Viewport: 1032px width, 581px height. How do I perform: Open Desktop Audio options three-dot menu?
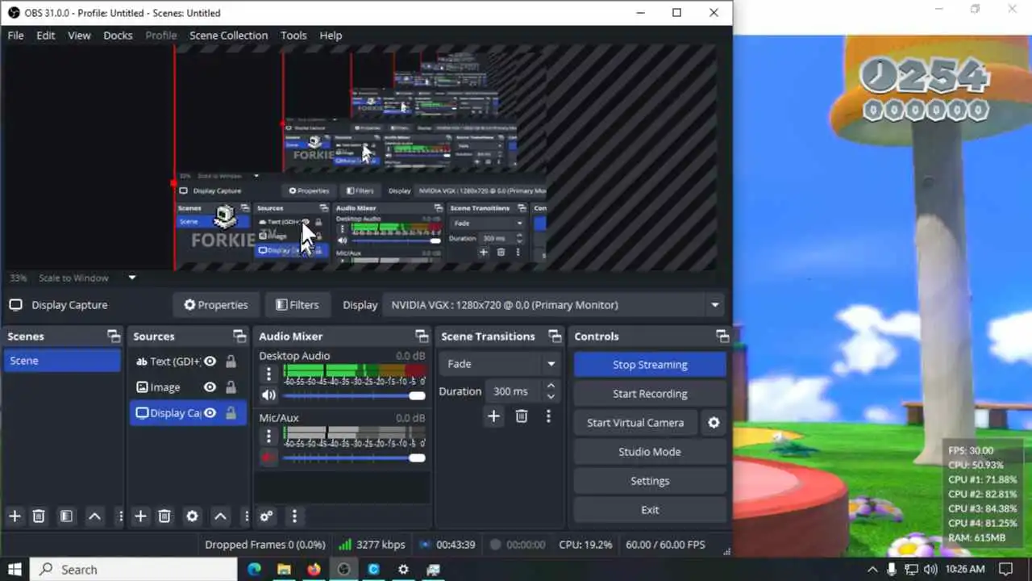tap(268, 374)
